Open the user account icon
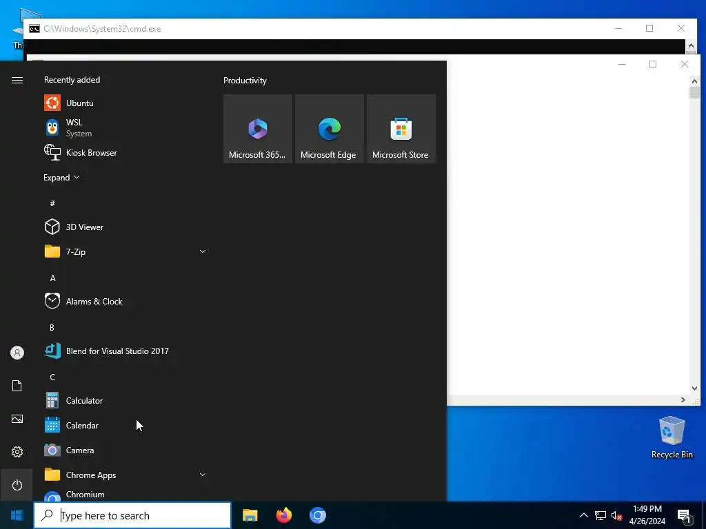The image size is (706, 529). pyautogui.click(x=17, y=353)
